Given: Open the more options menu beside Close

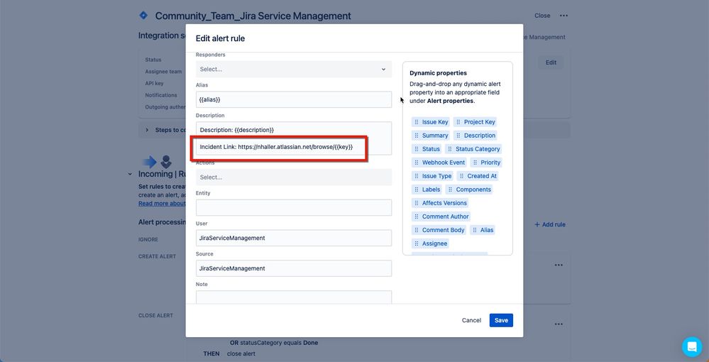Looking at the screenshot, I should pos(564,16).
